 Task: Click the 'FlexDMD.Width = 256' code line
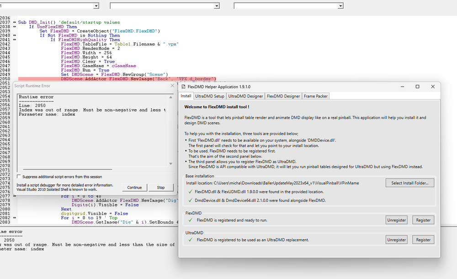86,53
